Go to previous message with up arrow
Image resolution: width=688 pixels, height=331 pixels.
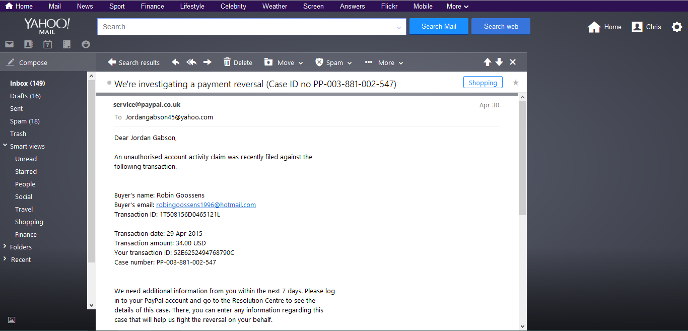[487, 62]
